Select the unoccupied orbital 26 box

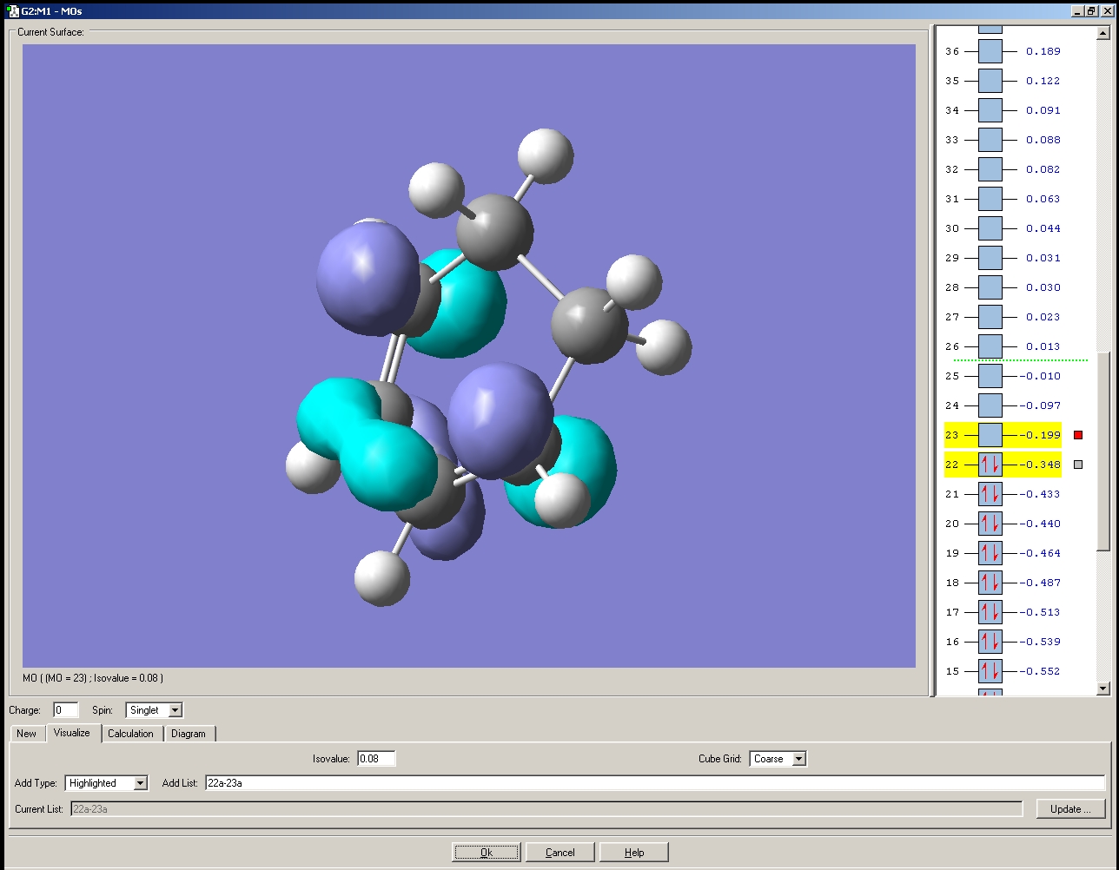tap(990, 346)
